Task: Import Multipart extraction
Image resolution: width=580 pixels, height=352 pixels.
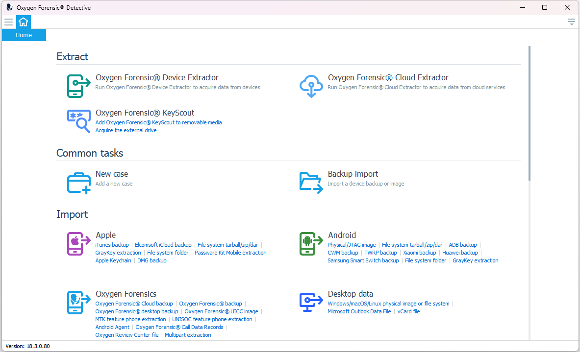Action: [188, 335]
